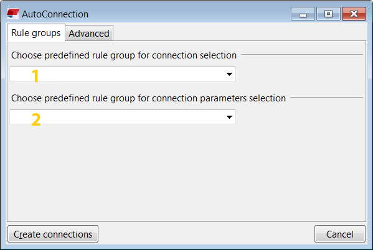Image resolution: width=373 pixels, height=250 pixels.
Task: Click the Create connections button
Action: coord(53,234)
